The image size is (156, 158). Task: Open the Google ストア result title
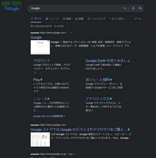(x=79, y=130)
